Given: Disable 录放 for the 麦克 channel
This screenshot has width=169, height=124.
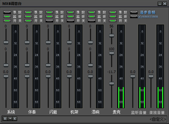Looking at the screenshot, I should [x=113, y=12].
